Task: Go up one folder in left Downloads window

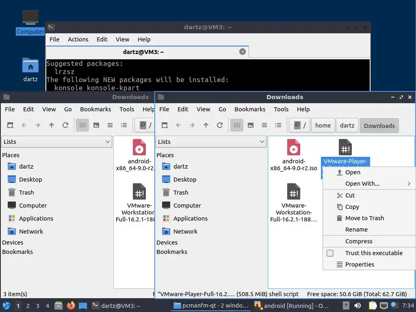Action: tap(52, 125)
